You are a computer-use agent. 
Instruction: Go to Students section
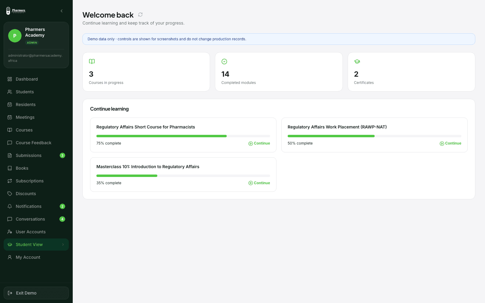pos(36,92)
